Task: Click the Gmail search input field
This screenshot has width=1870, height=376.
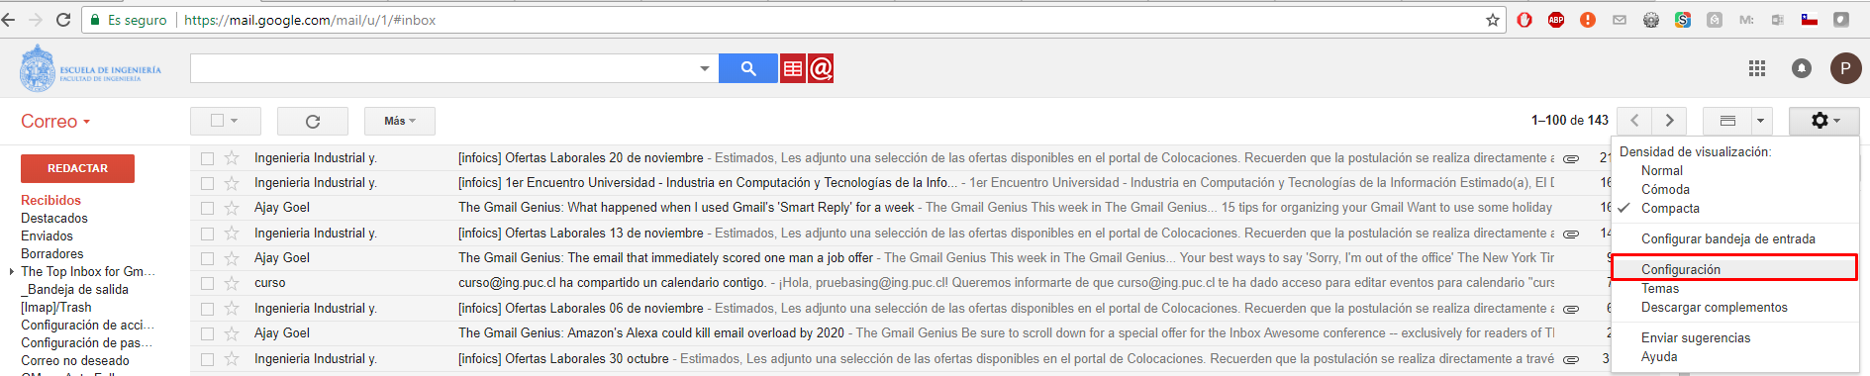Action: (x=443, y=68)
